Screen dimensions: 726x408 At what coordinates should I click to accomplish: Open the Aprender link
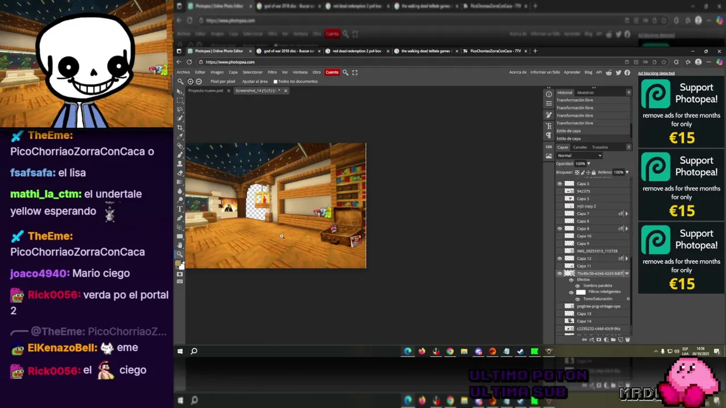[572, 73]
